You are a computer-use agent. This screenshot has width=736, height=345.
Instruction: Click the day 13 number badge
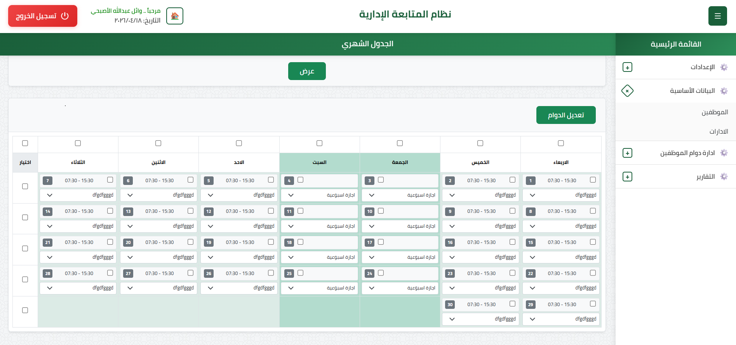[x=128, y=212]
